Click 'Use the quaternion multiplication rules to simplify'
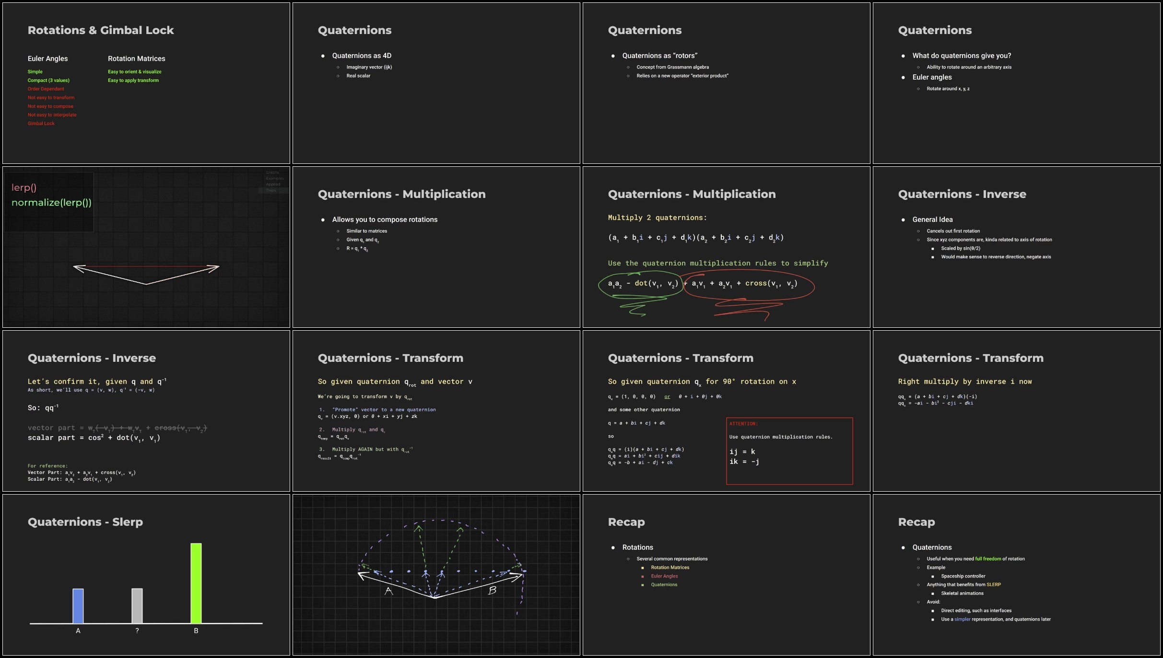The height and width of the screenshot is (658, 1163). pos(718,263)
